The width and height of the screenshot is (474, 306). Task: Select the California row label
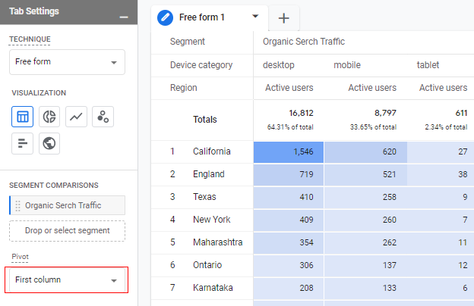(x=212, y=151)
